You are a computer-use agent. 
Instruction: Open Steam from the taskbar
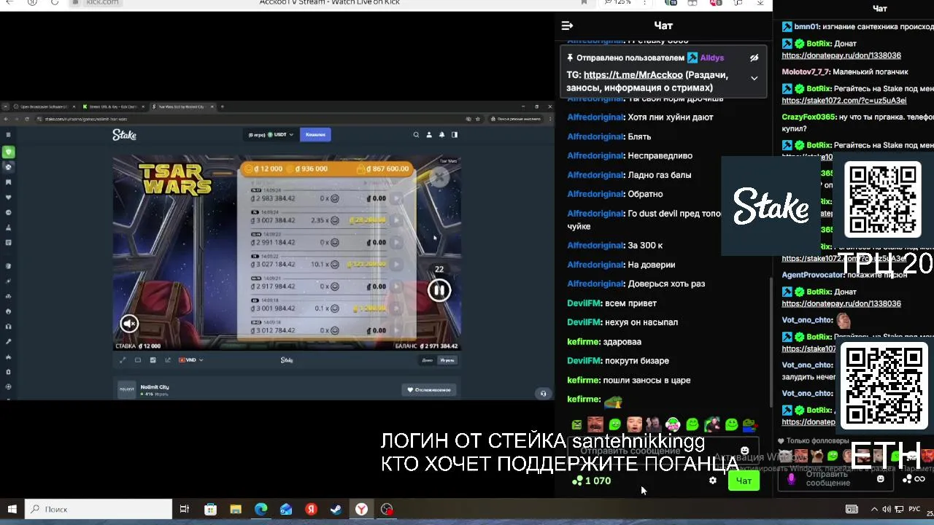coord(336,509)
